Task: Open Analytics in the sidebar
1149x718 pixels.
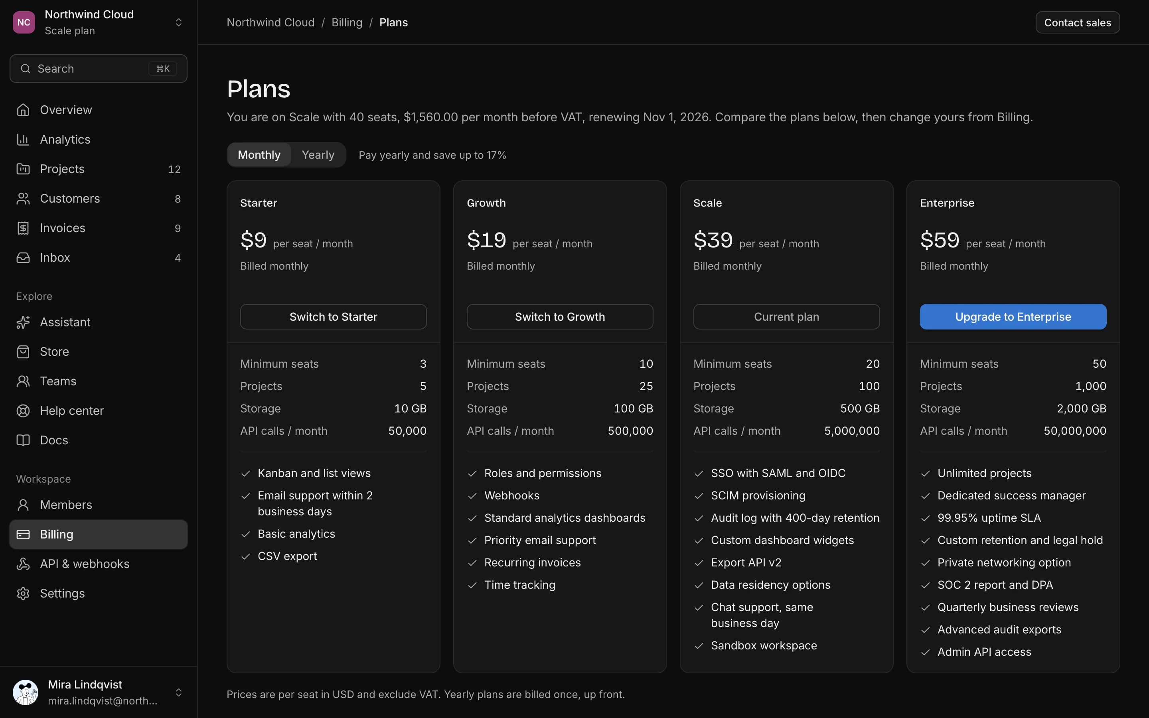Action: click(x=98, y=140)
